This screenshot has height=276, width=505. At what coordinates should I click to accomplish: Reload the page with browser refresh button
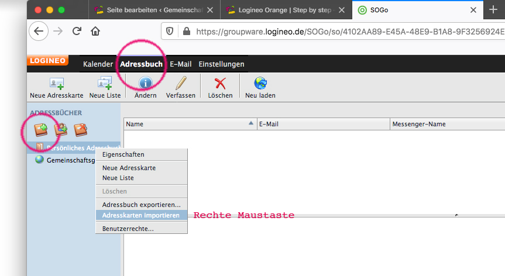pos(76,32)
